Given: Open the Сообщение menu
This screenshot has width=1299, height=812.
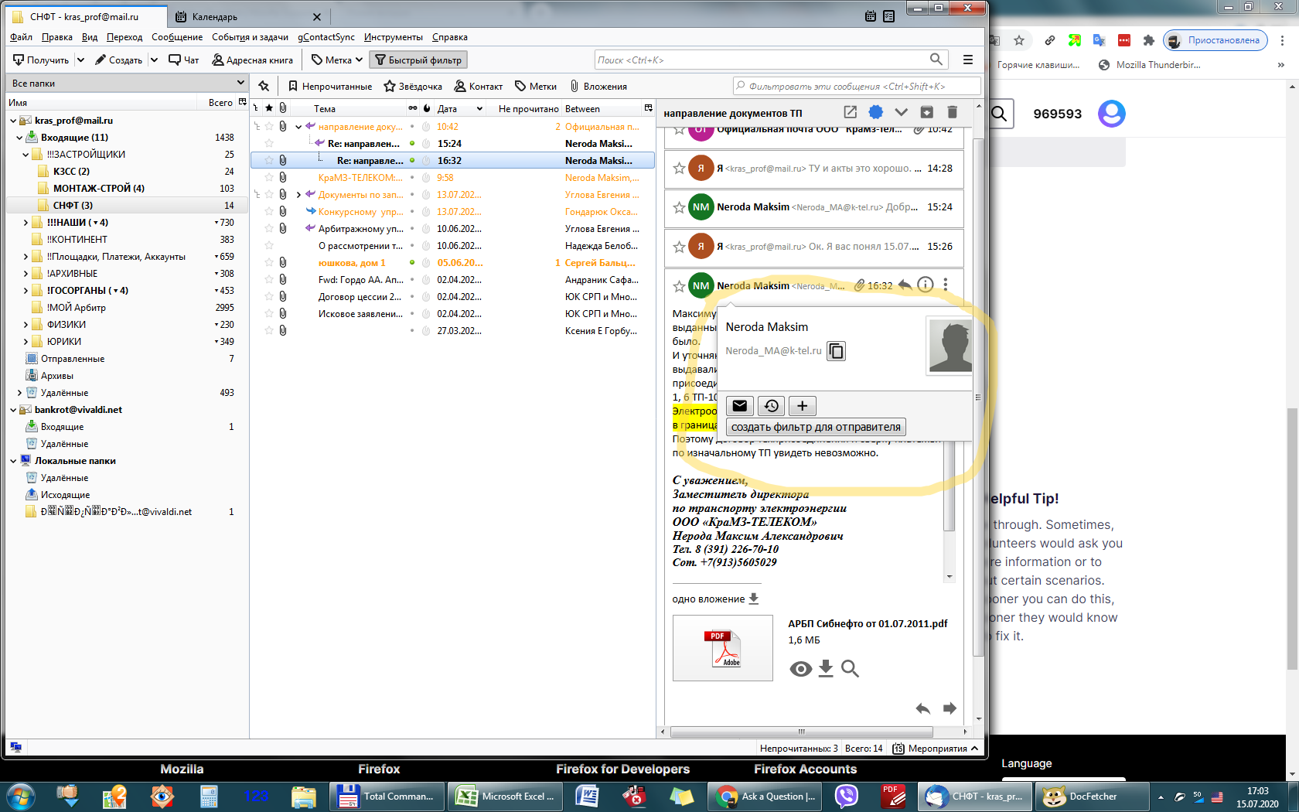Looking at the screenshot, I should [177, 37].
